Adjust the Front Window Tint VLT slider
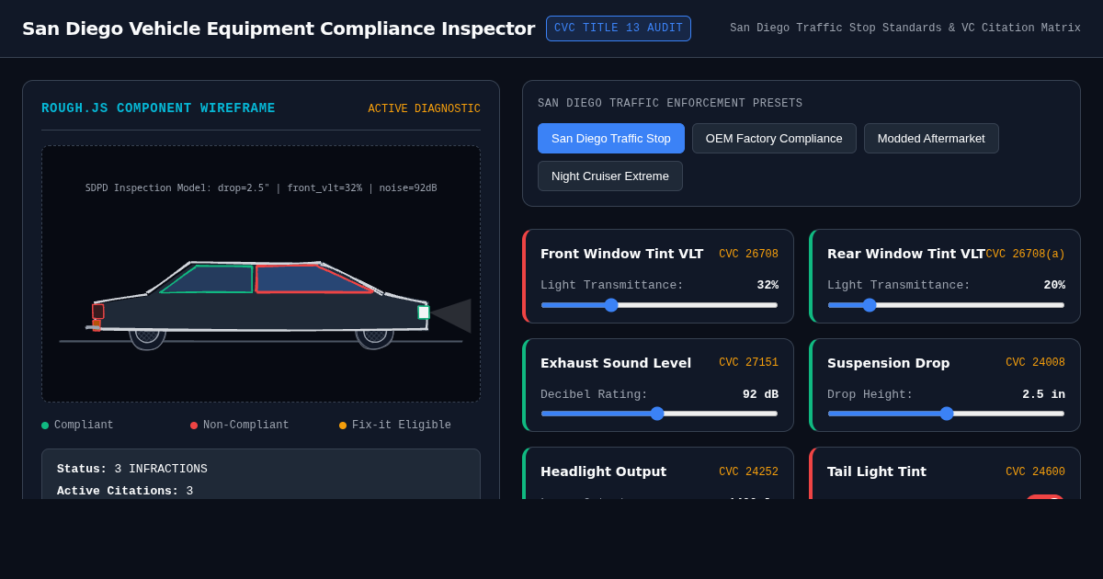 tap(659, 305)
